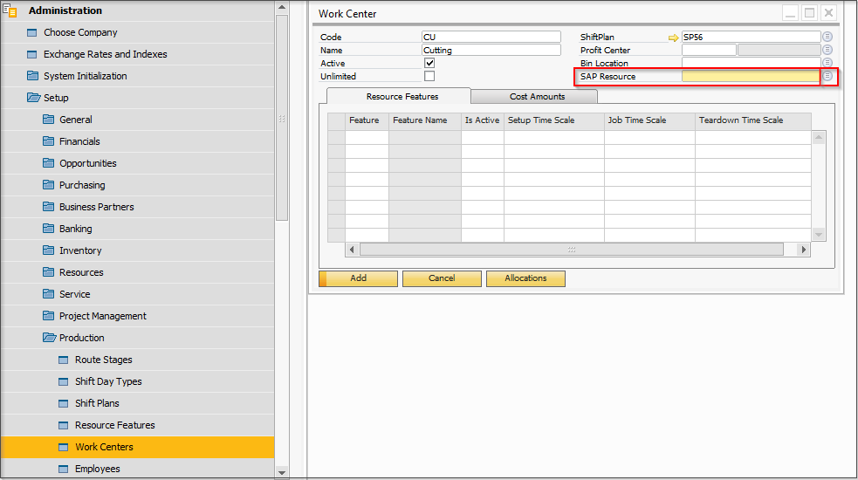
Task: Click the Add button
Action: coord(358,278)
